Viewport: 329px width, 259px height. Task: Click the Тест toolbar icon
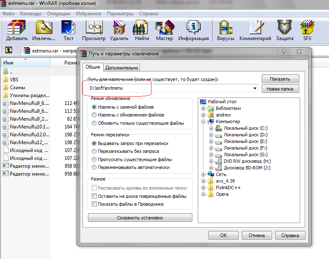click(x=69, y=30)
